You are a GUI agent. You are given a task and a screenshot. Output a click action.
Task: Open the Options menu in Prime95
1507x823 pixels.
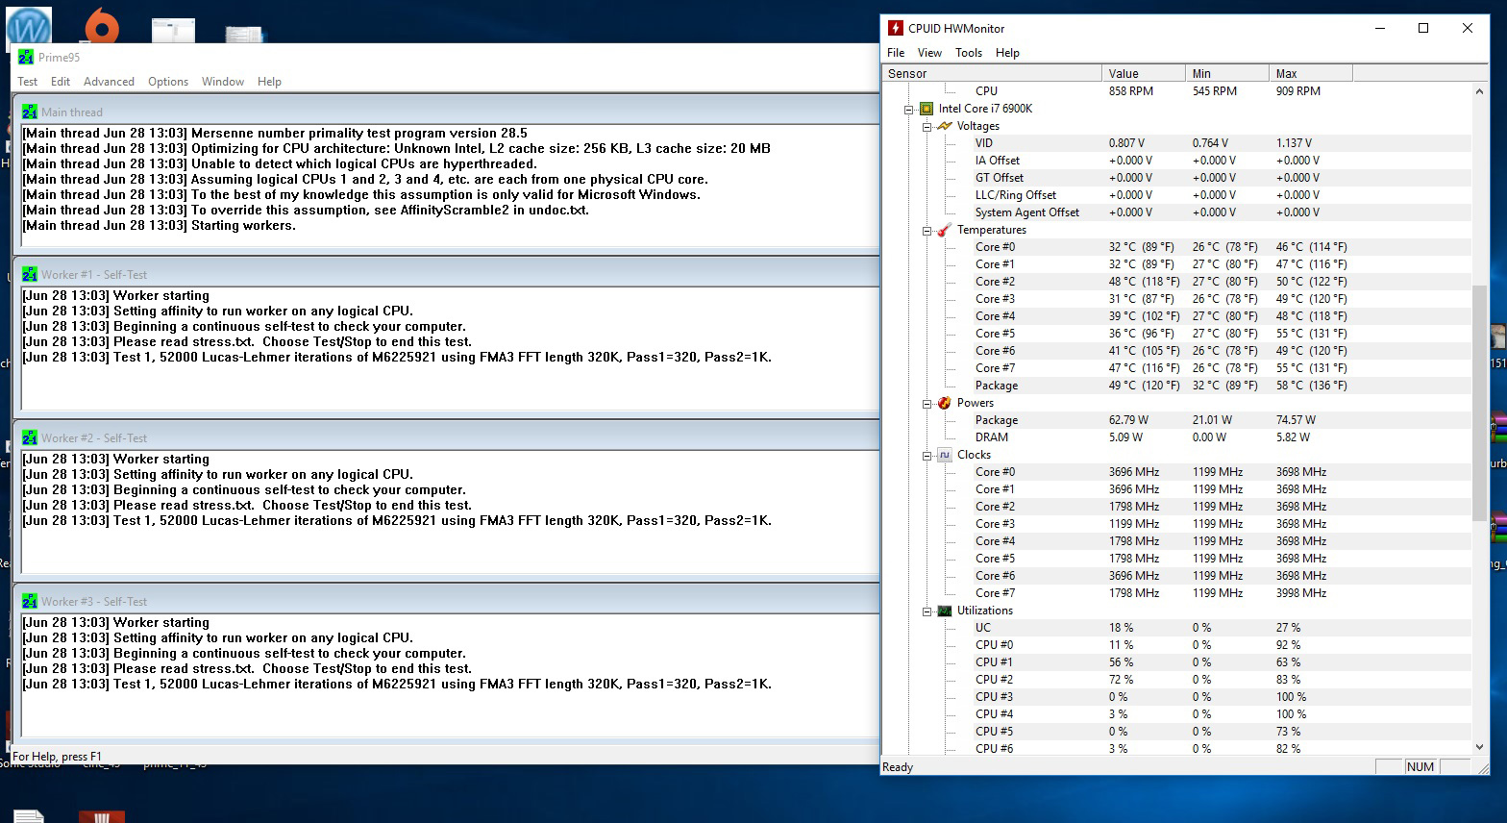click(168, 82)
